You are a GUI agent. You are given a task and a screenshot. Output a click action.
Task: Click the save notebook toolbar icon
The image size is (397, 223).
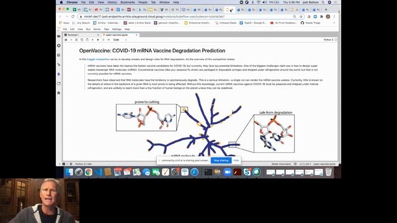[x=66, y=40]
